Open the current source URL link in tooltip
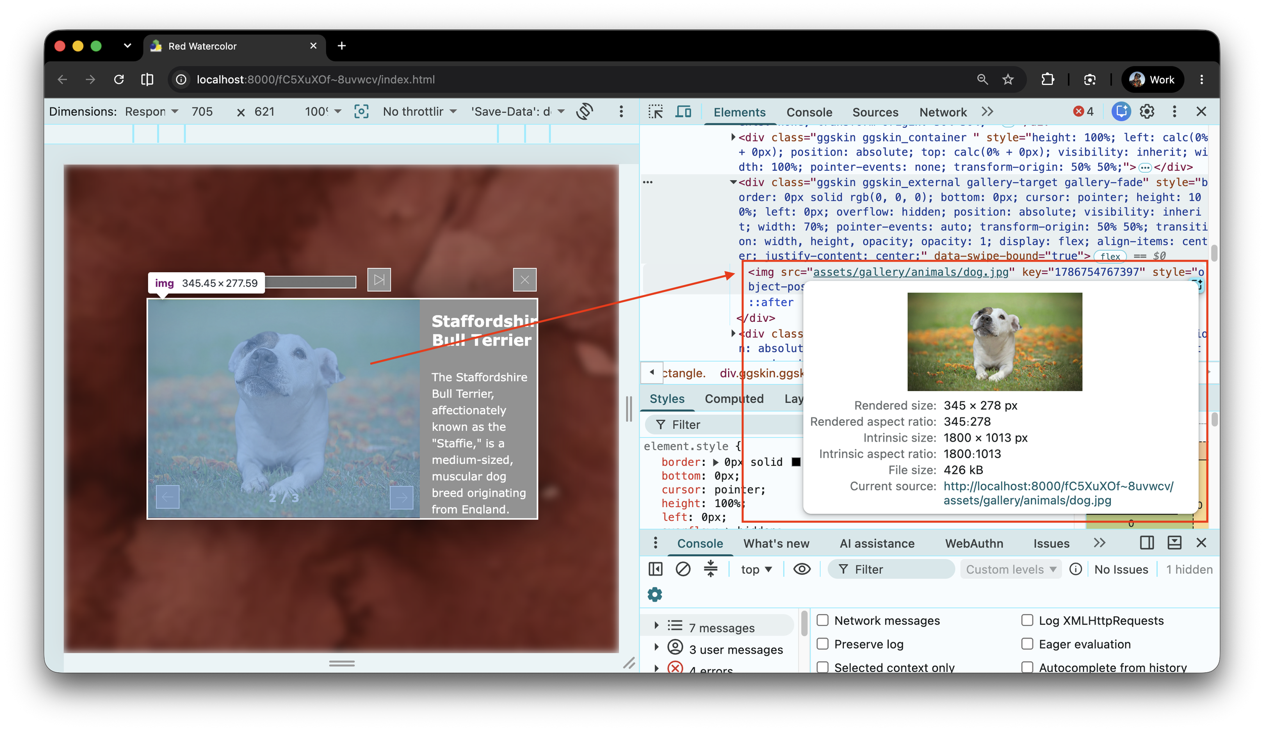Screen dimensions: 1264x731 tap(1058, 493)
